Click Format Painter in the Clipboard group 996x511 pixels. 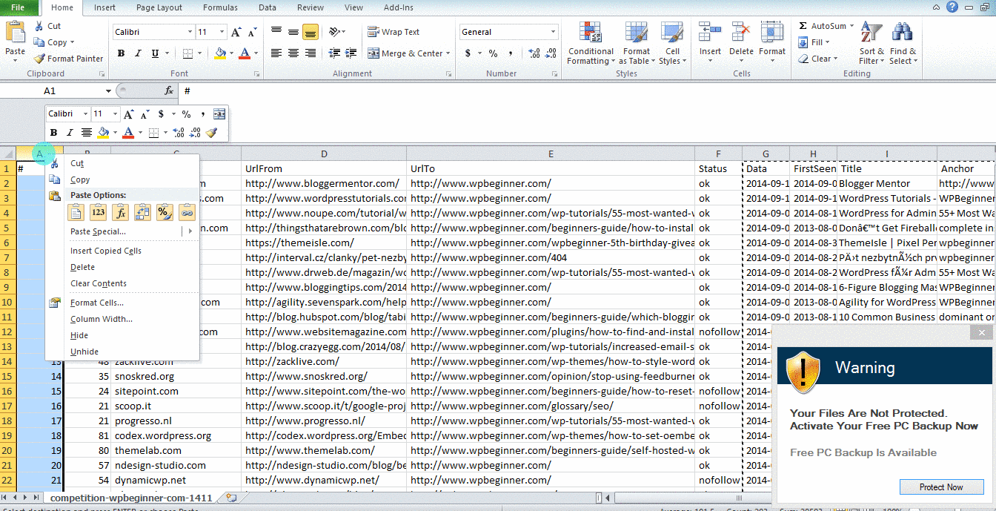click(68, 59)
